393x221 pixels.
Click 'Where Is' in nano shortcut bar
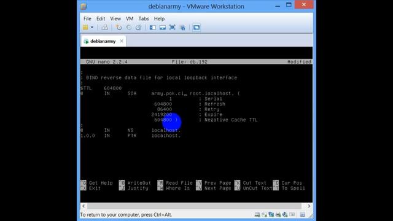(x=177, y=188)
